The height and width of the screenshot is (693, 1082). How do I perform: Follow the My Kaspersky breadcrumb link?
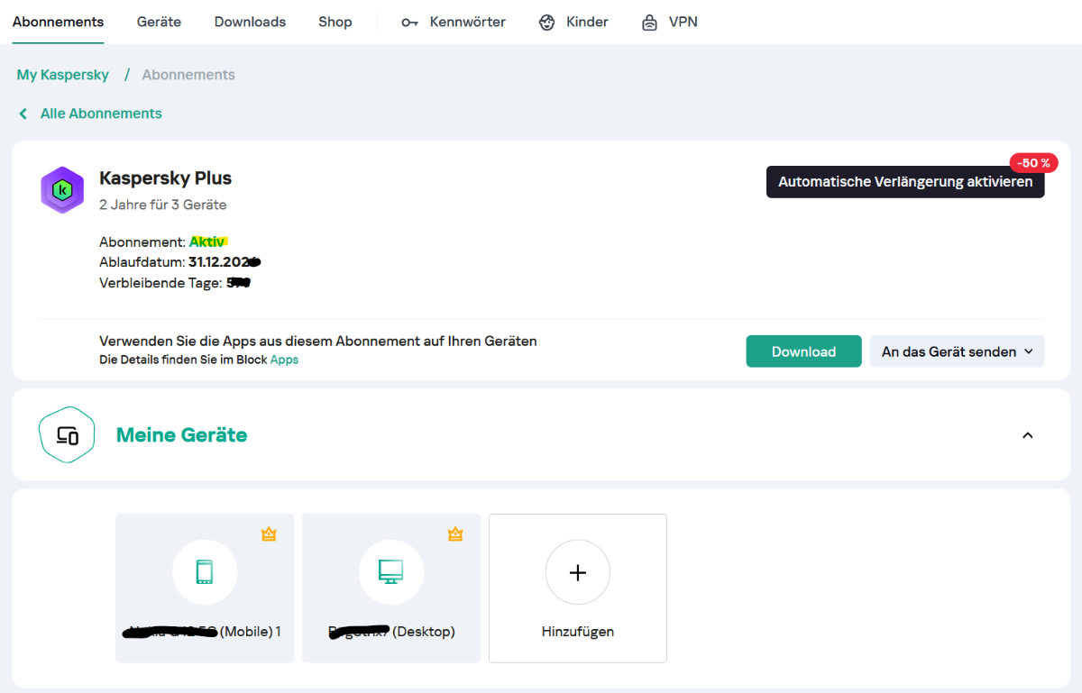[63, 75]
